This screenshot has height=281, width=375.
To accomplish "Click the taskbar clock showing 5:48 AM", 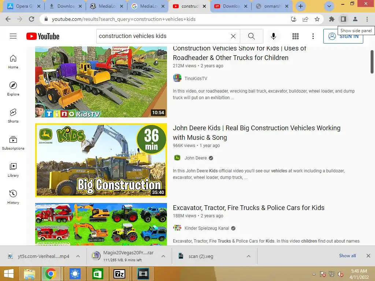I will point(359,274).
